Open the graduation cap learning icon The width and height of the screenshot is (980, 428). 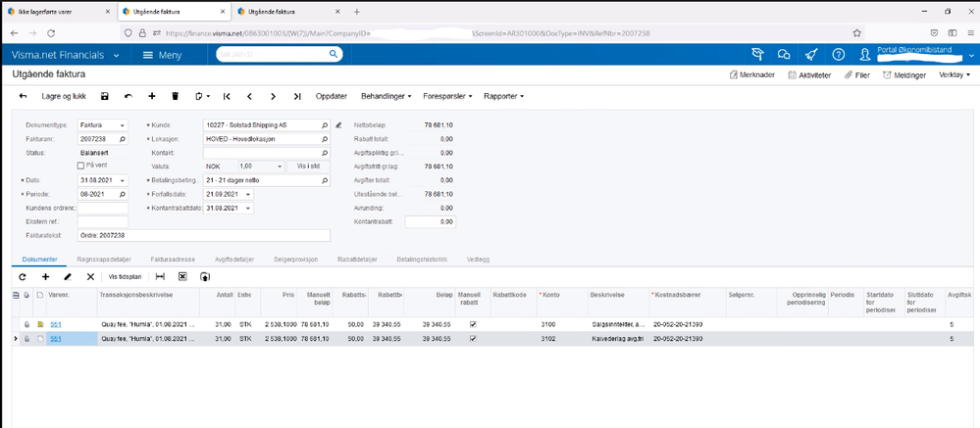757,55
